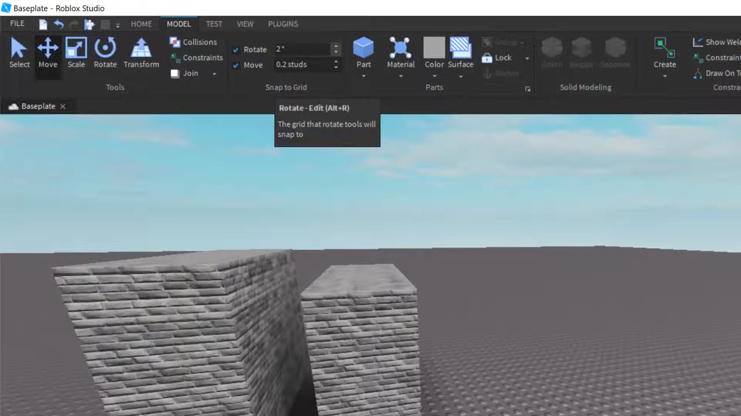
Task: Expand the Part dropdown arrow
Action: (364, 76)
